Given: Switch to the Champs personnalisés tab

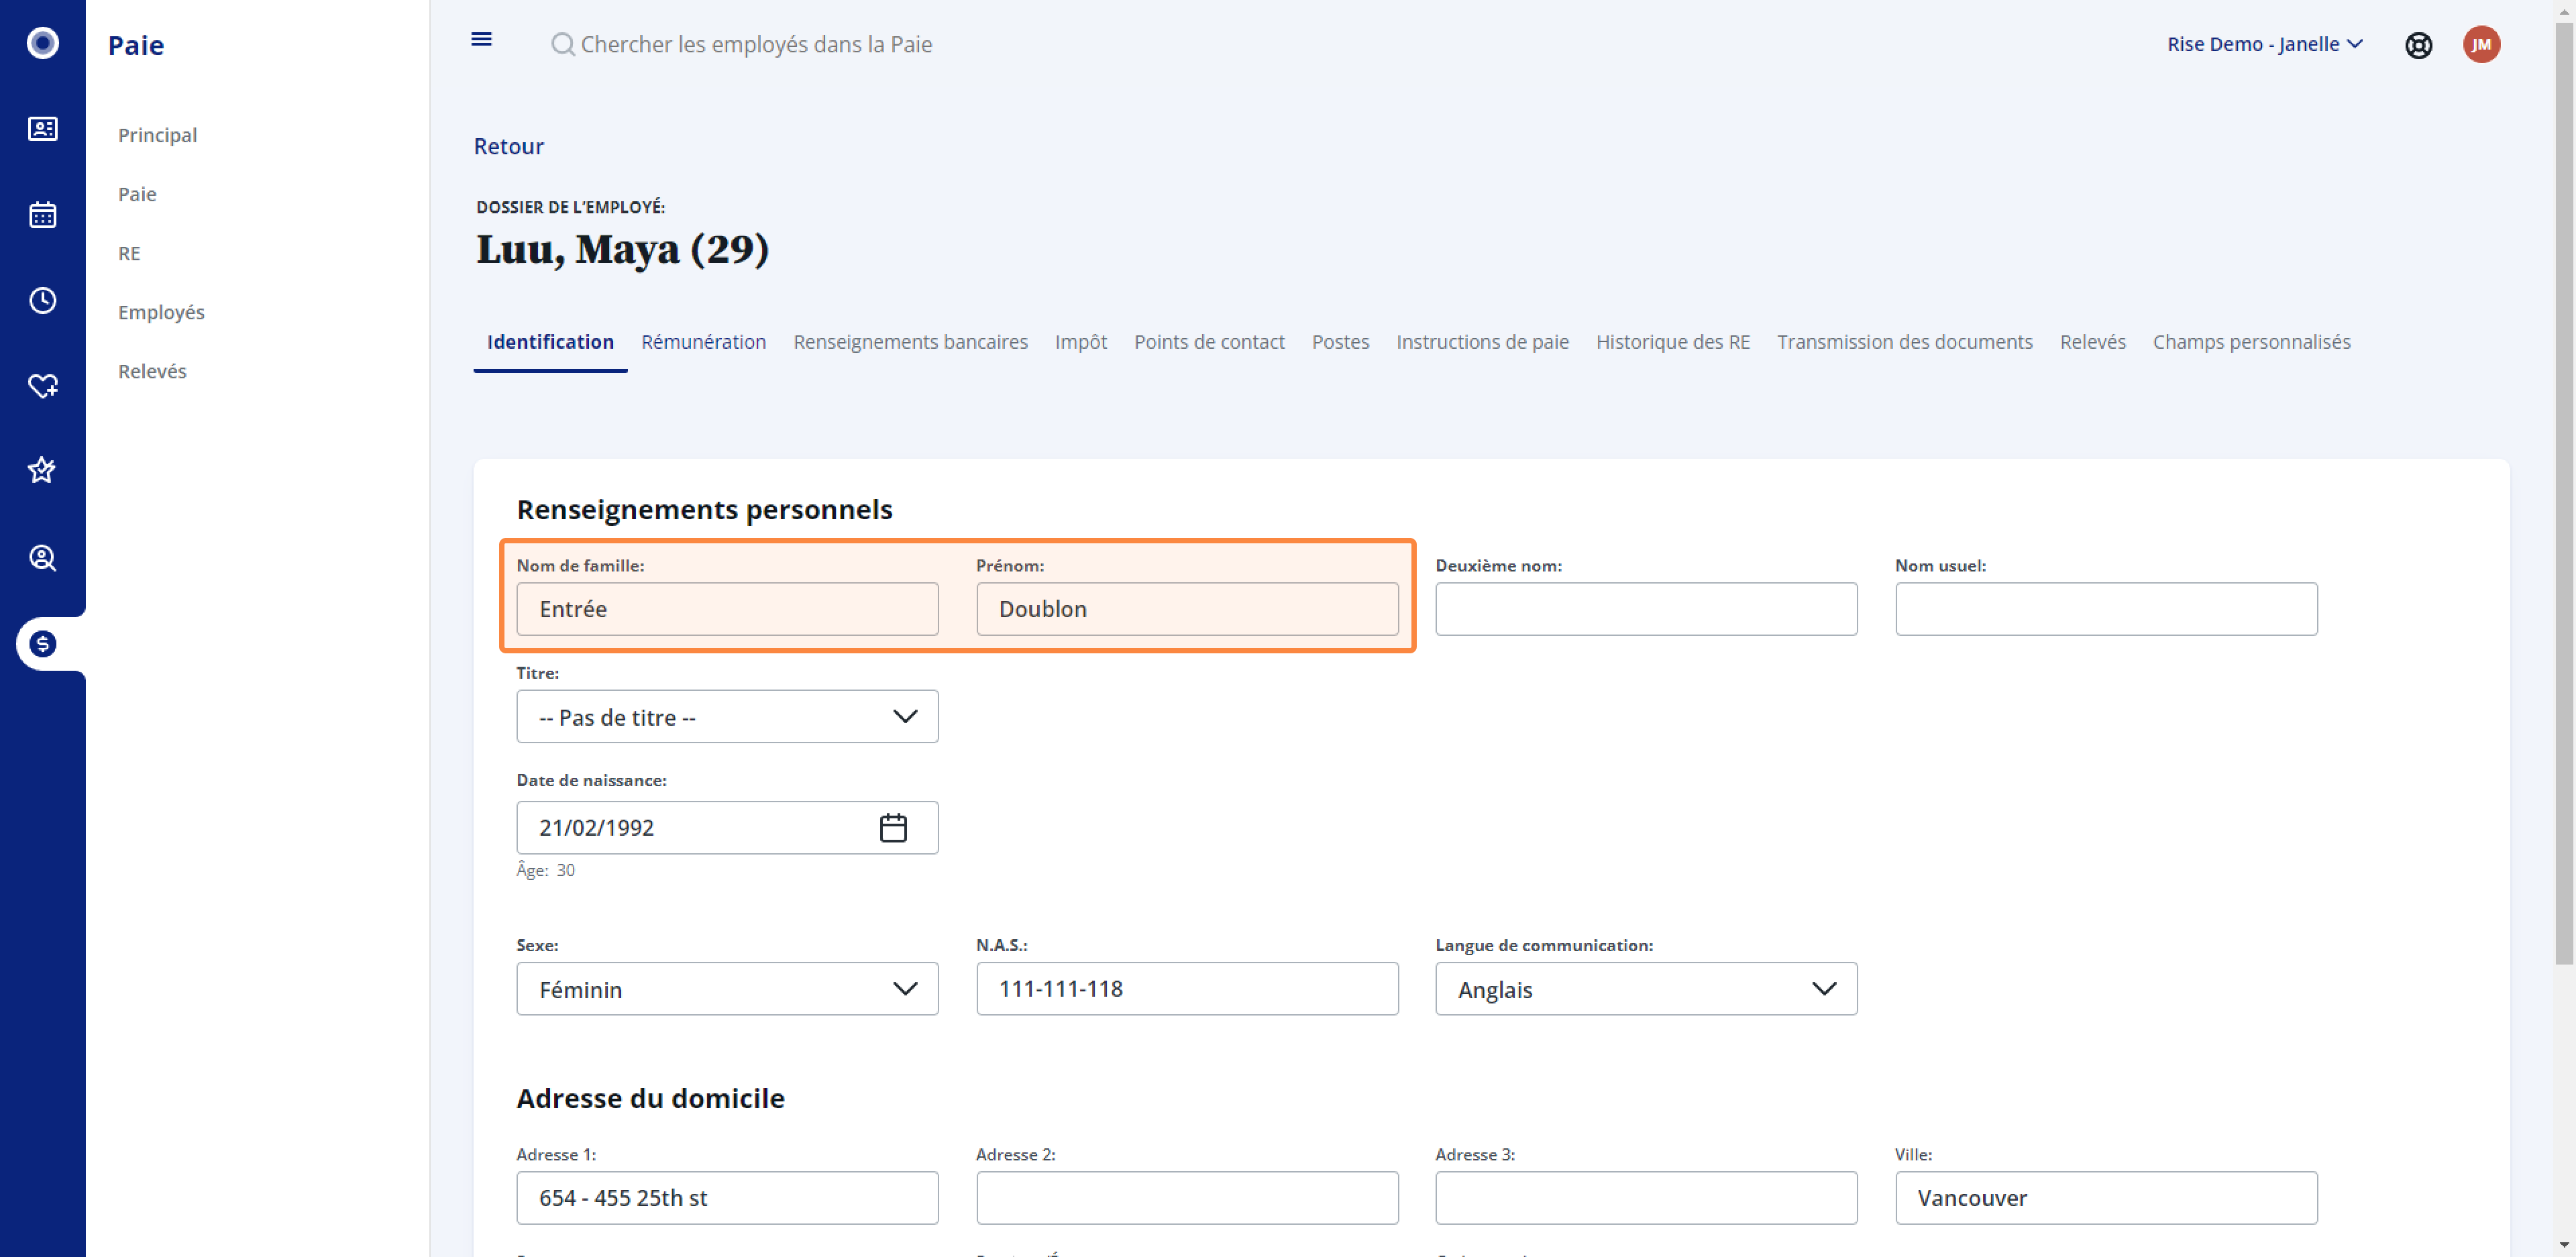Looking at the screenshot, I should [2251, 342].
